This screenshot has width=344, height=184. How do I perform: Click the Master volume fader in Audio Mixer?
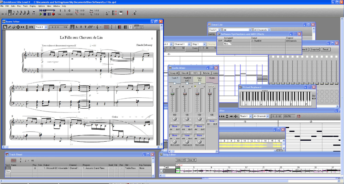pyautogui.click(x=210, y=94)
